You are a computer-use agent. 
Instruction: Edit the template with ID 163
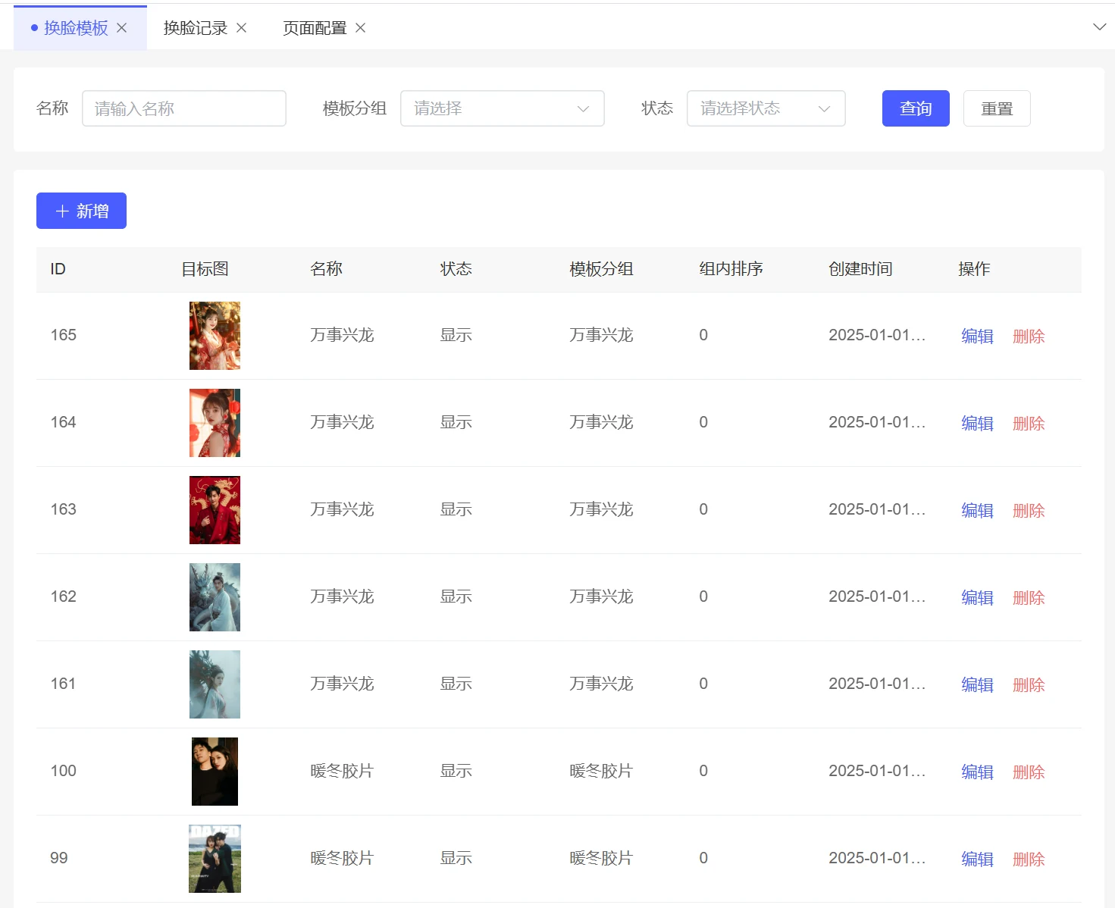[977, 510]
